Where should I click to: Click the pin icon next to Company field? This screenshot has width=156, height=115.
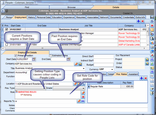pyautogui.click(x=76, y=64)
